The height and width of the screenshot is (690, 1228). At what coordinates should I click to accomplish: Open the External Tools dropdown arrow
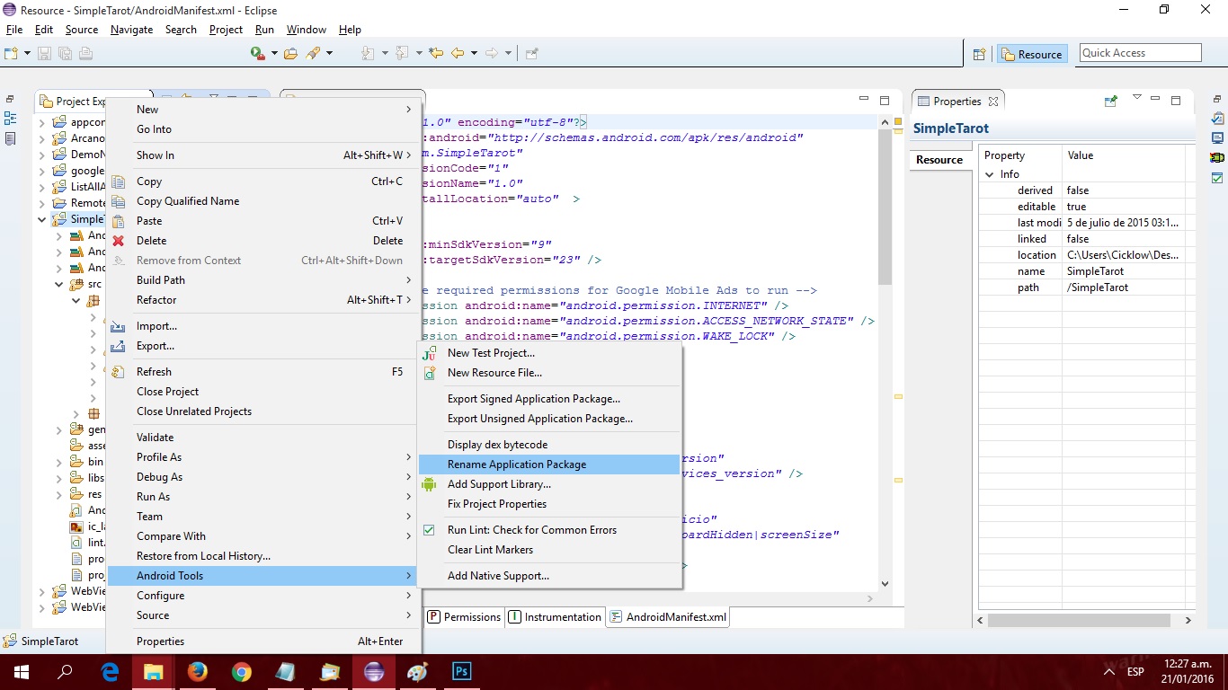[x=274, y=53]
